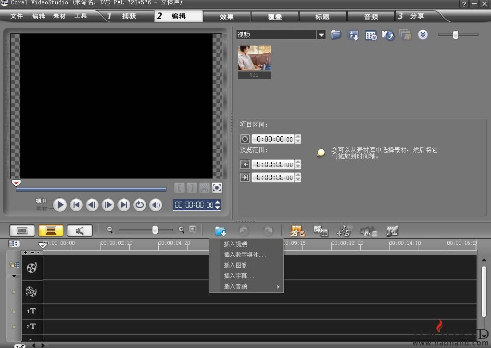
Task: Switch to audio view
Action: coord(80,231)
